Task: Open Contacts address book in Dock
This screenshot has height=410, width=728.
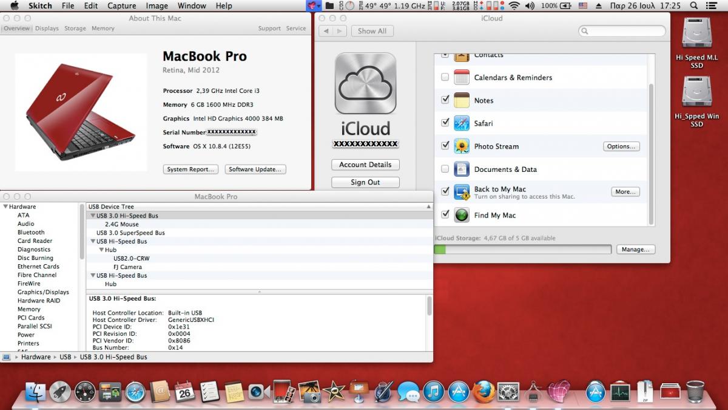Action: [160, 392]
